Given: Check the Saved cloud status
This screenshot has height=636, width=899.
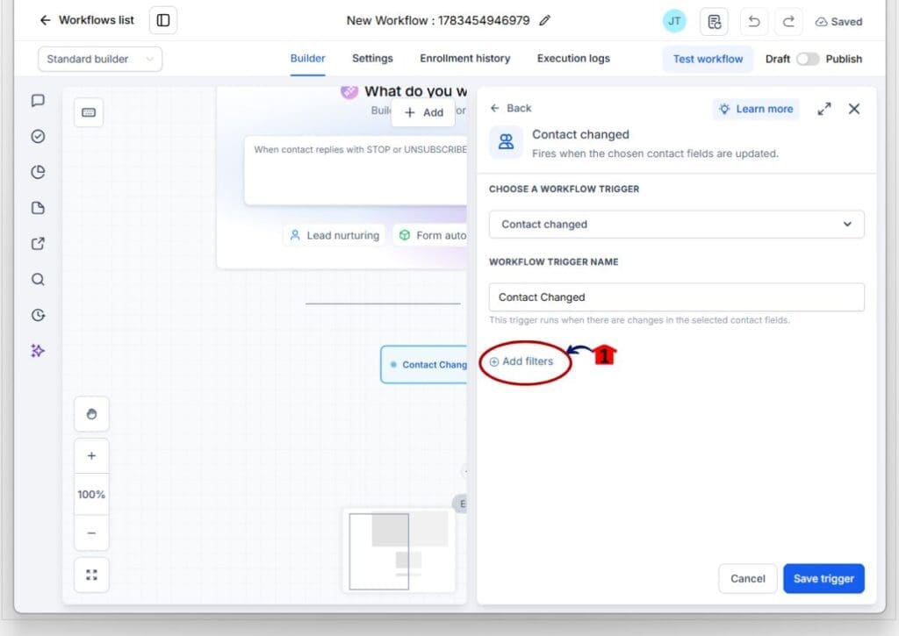Looking at the screenshot, I should pyautogui.click(x=838, y=22).
